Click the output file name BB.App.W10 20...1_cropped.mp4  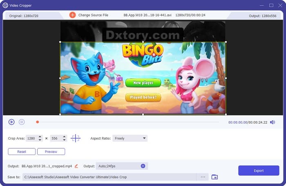[47, 166]
